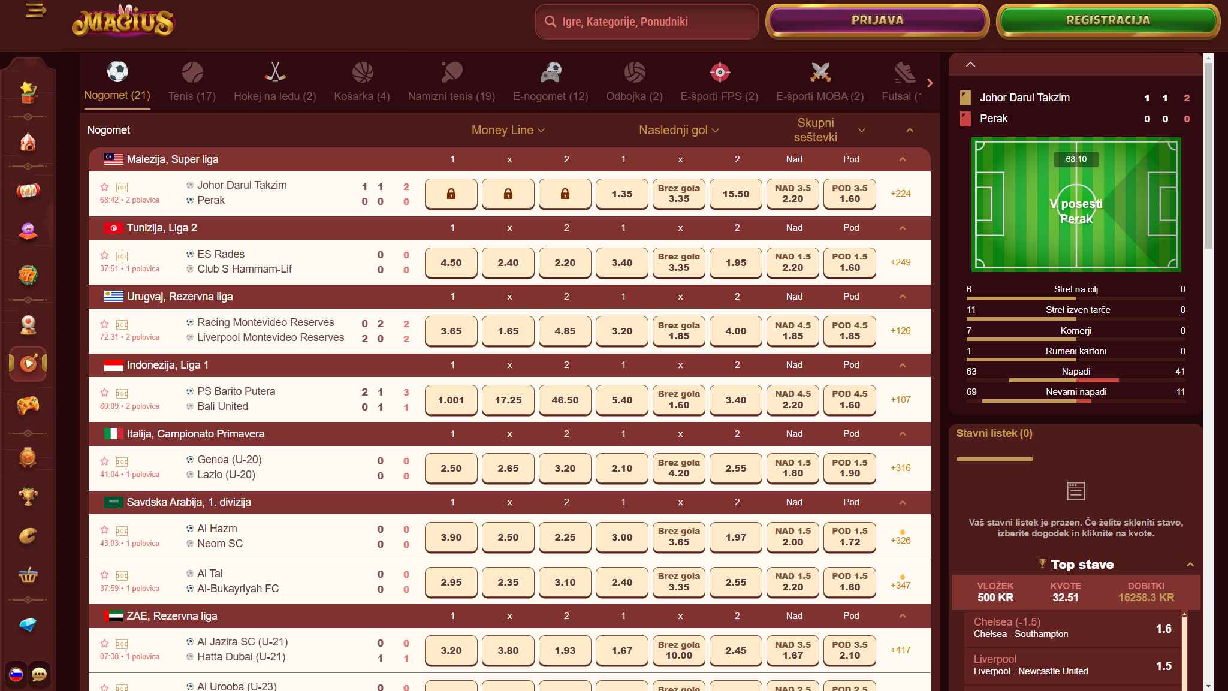This screenshot has width=1228, height=691.
Task: Select odds 4.50 for ES Rades win
Action: [x=451, y=262]
